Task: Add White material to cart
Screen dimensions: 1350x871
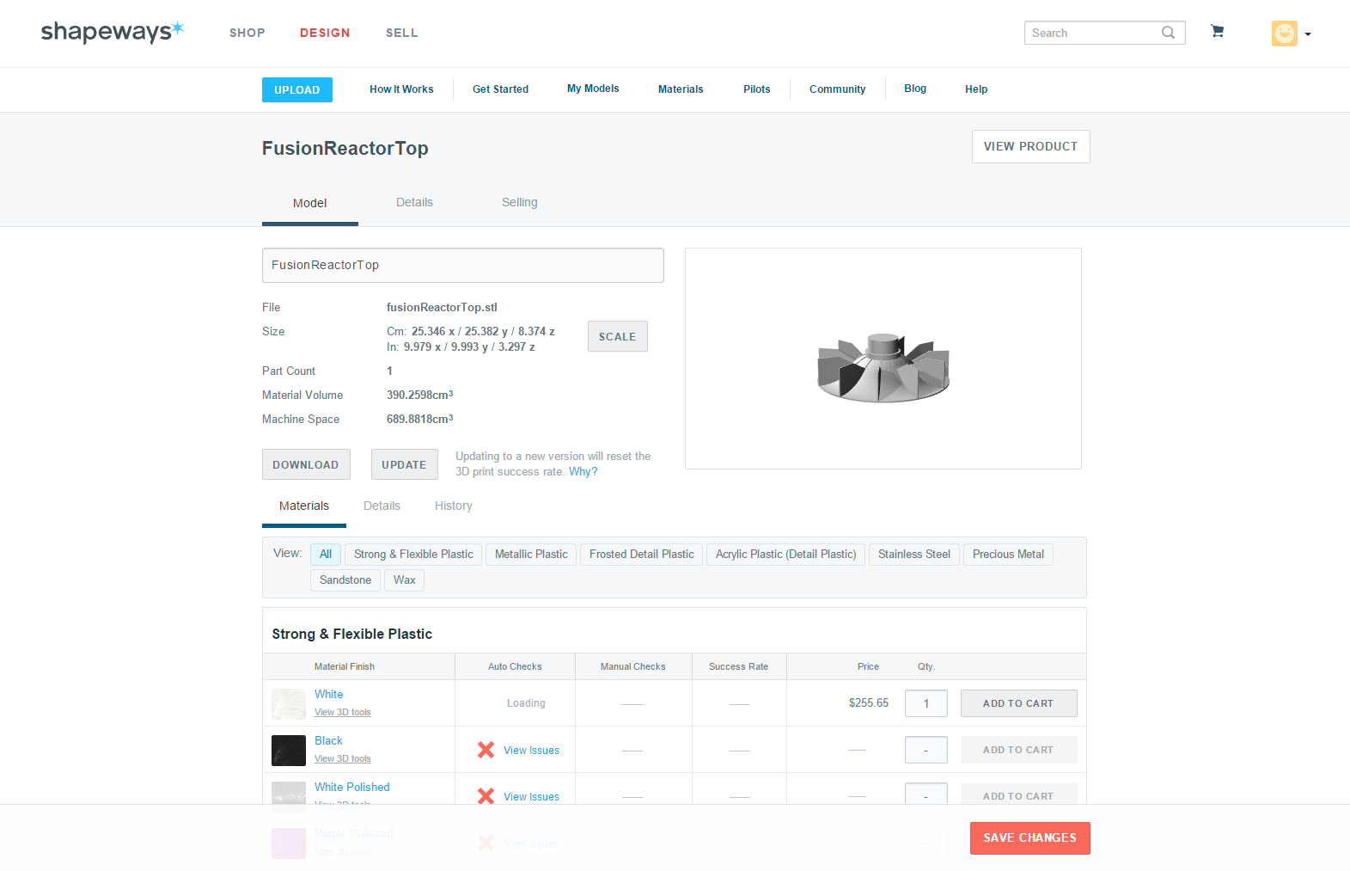Action: [x=1018, y=703]
